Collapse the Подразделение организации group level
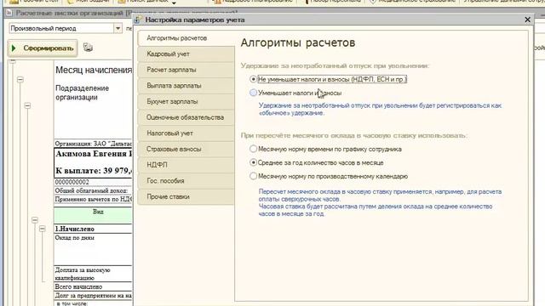The width and height of the screenshot is (545, 306). tap(20, 80)
